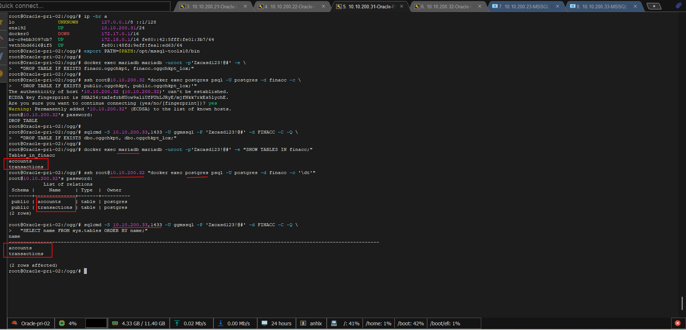686x330 pixels.
Task: Click the terminal vertical scrollbar thumb
Action: [x=682, y=303]
